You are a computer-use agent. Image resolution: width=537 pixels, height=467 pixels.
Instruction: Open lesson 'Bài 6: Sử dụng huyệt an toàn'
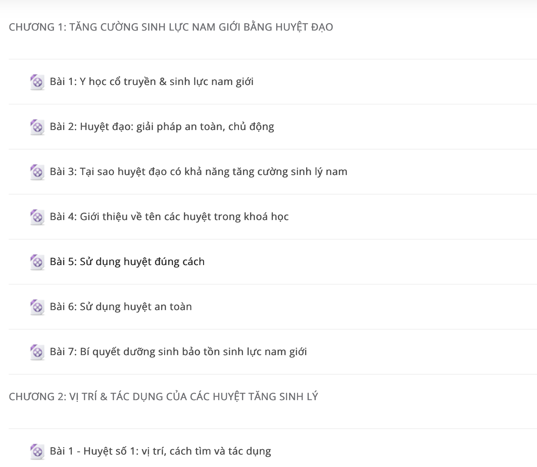[x=121, y=307]
